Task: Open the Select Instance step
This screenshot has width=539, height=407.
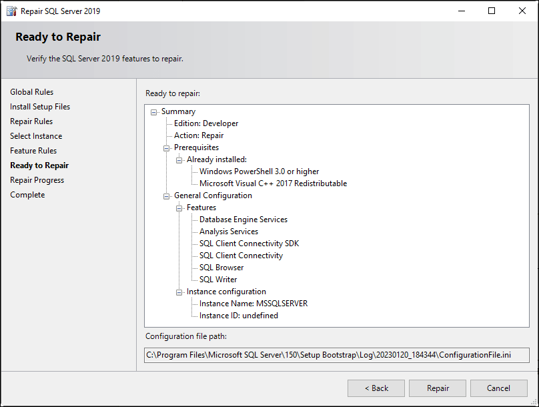Action: click(35, 135)
